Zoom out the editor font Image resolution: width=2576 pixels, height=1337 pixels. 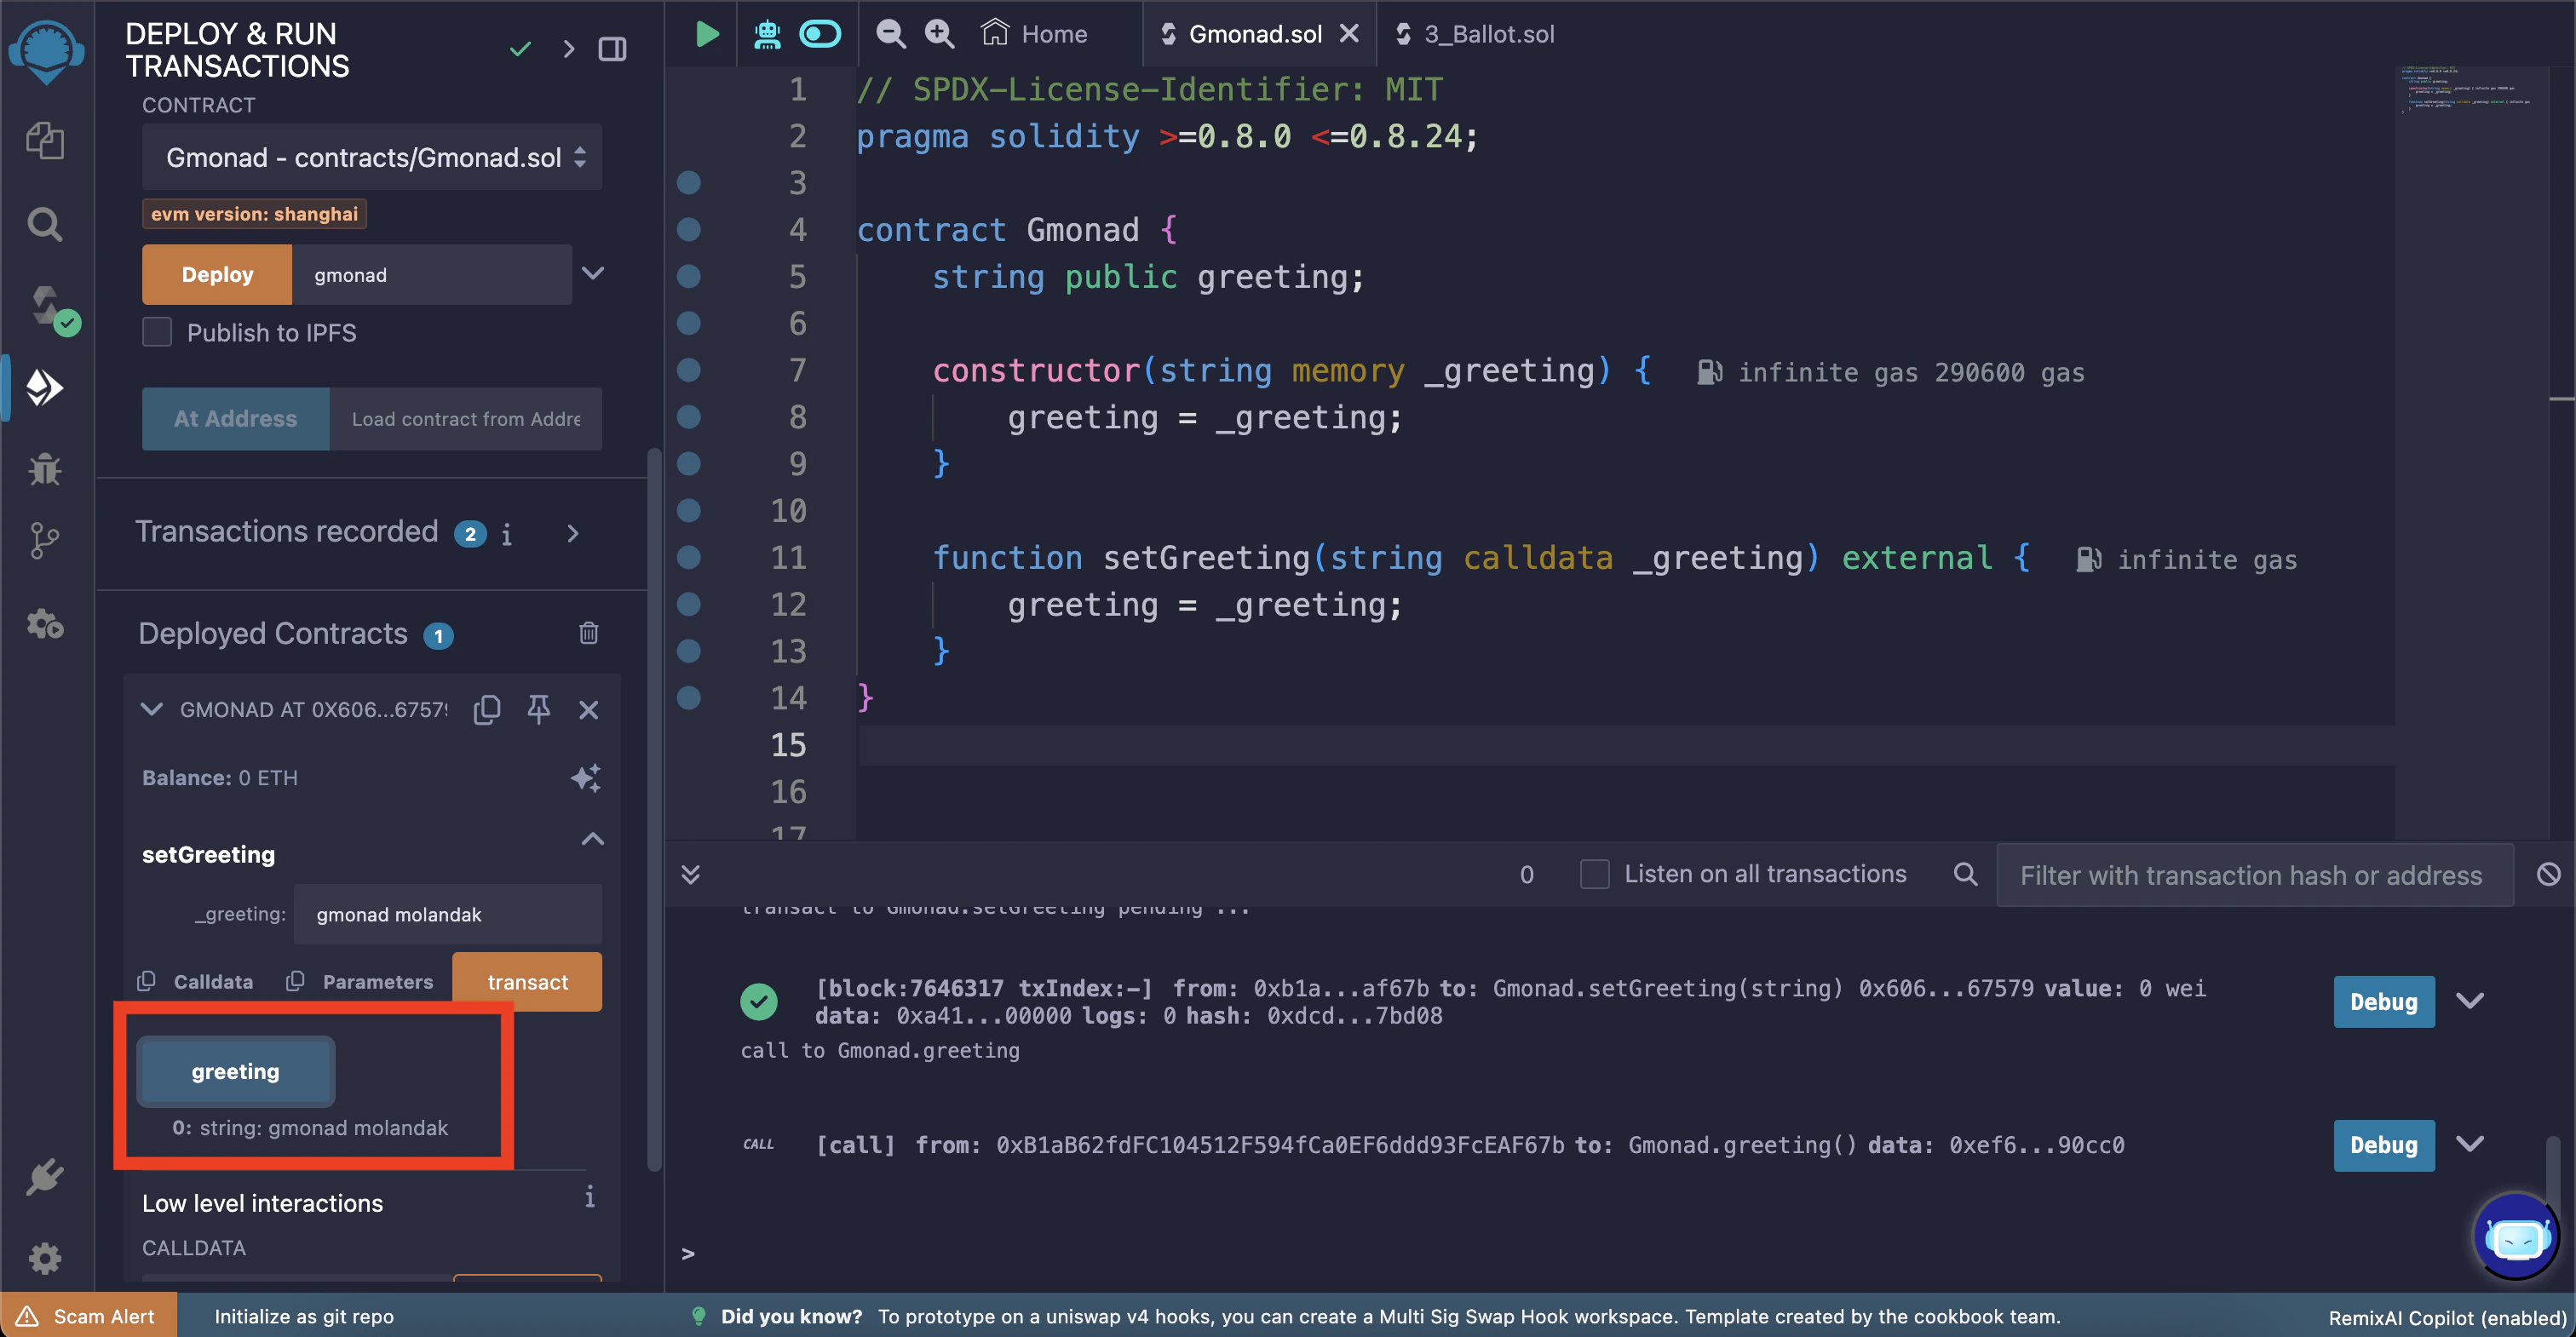pos(890,34)
